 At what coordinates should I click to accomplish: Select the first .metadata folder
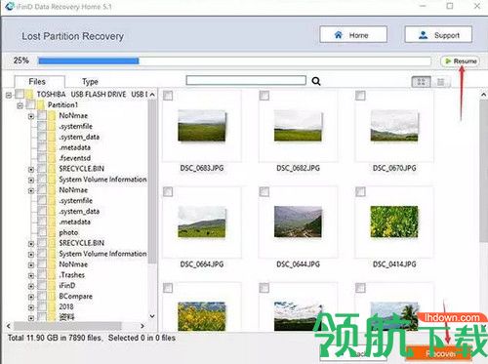tap(74, 147)
